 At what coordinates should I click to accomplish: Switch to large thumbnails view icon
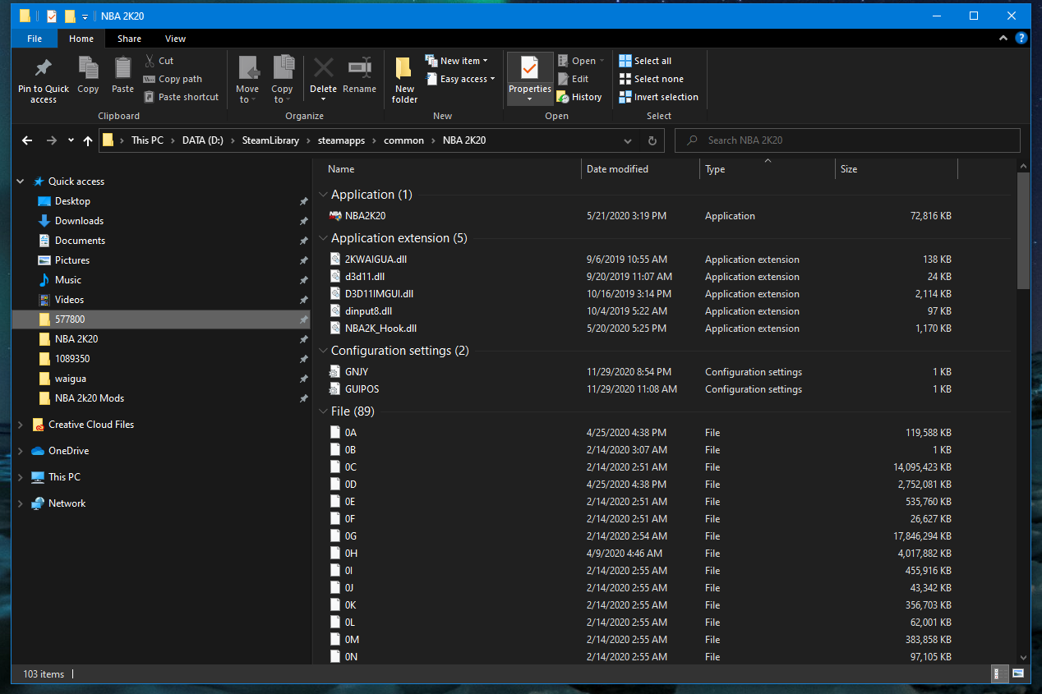(1019, 674)
